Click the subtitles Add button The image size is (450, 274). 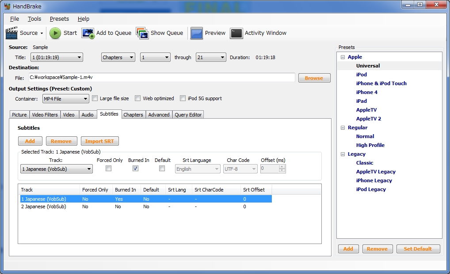(30, 141)
